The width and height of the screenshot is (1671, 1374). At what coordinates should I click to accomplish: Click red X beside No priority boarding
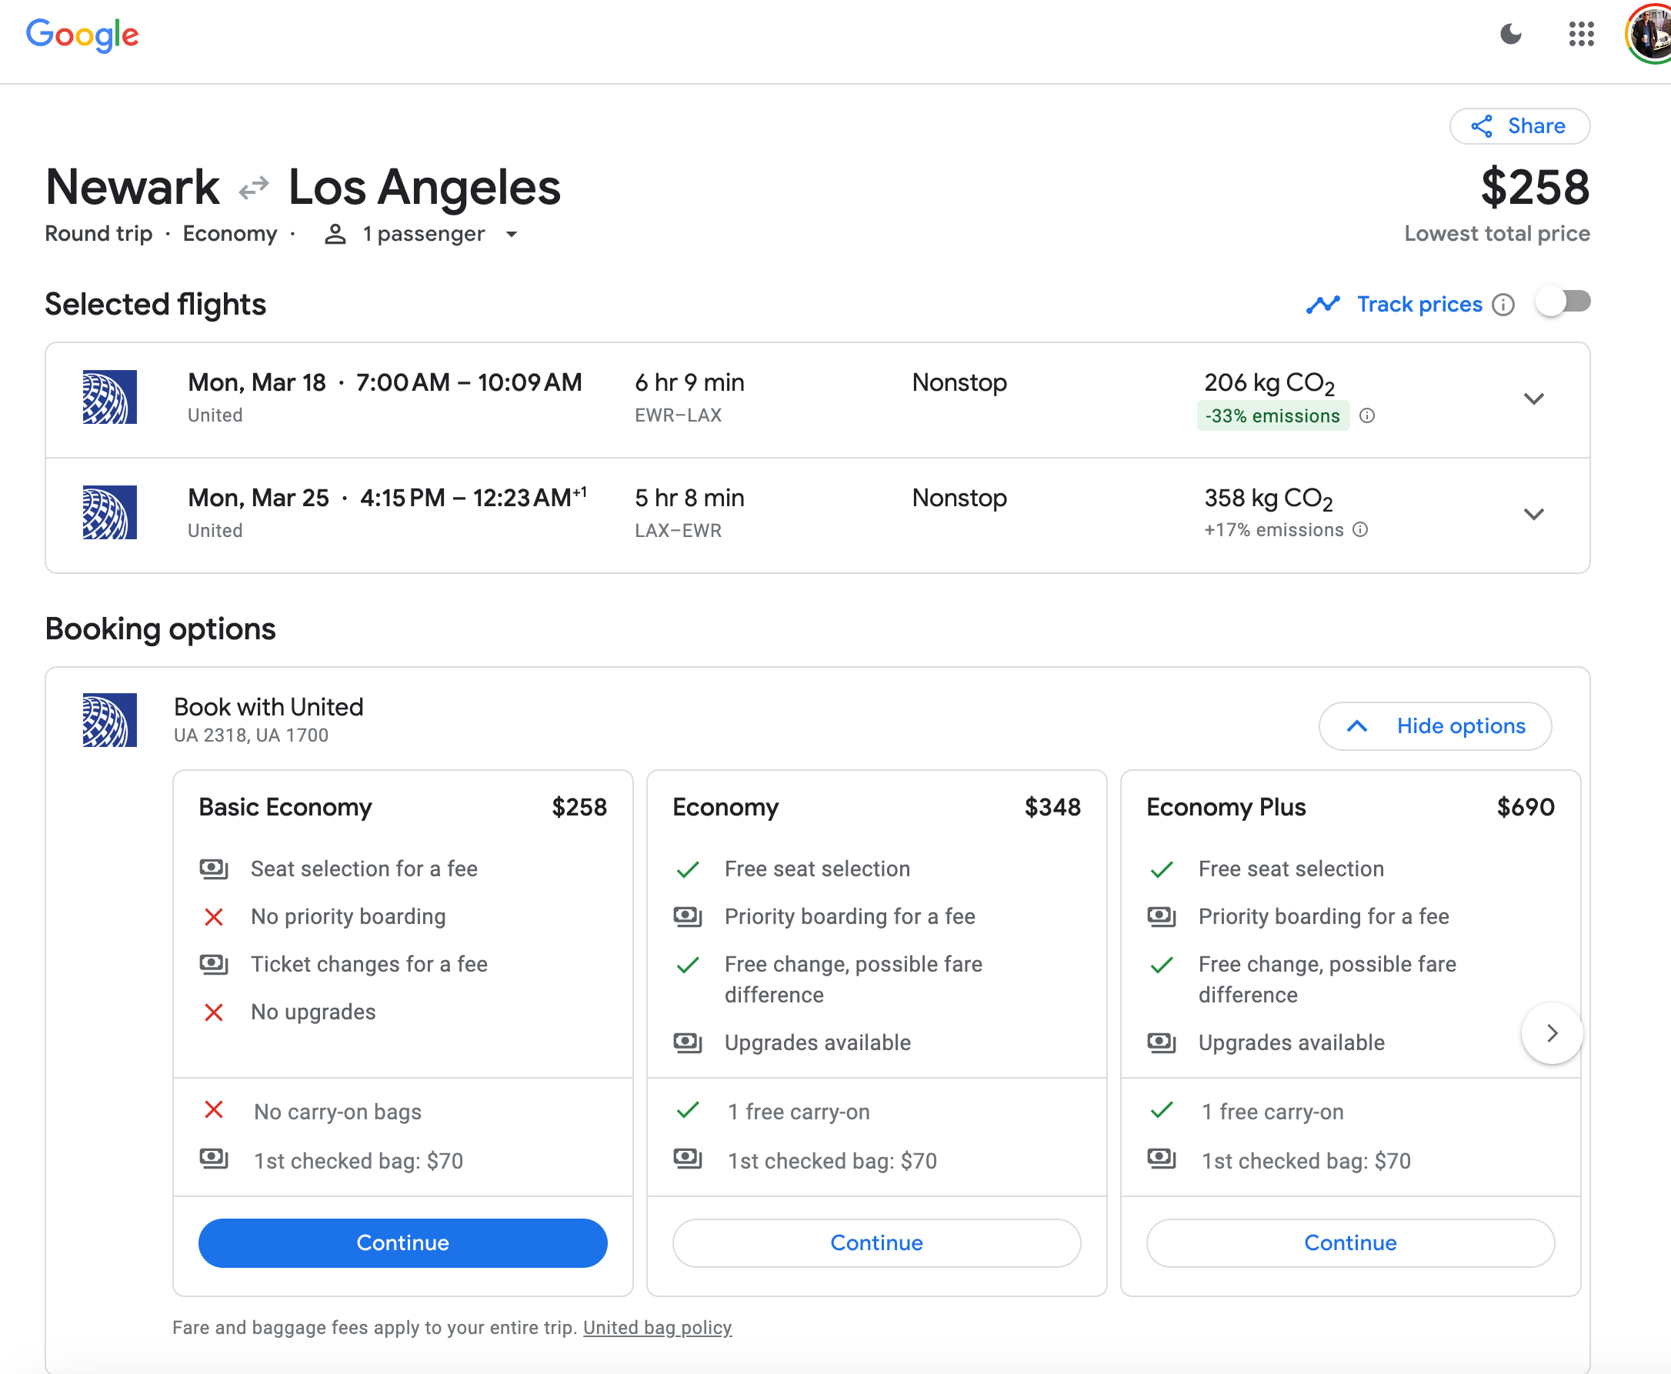point(214,916)
